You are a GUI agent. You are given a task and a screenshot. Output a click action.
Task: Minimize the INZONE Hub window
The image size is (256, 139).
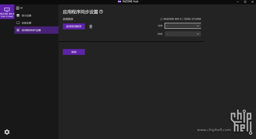coord(238,2)
